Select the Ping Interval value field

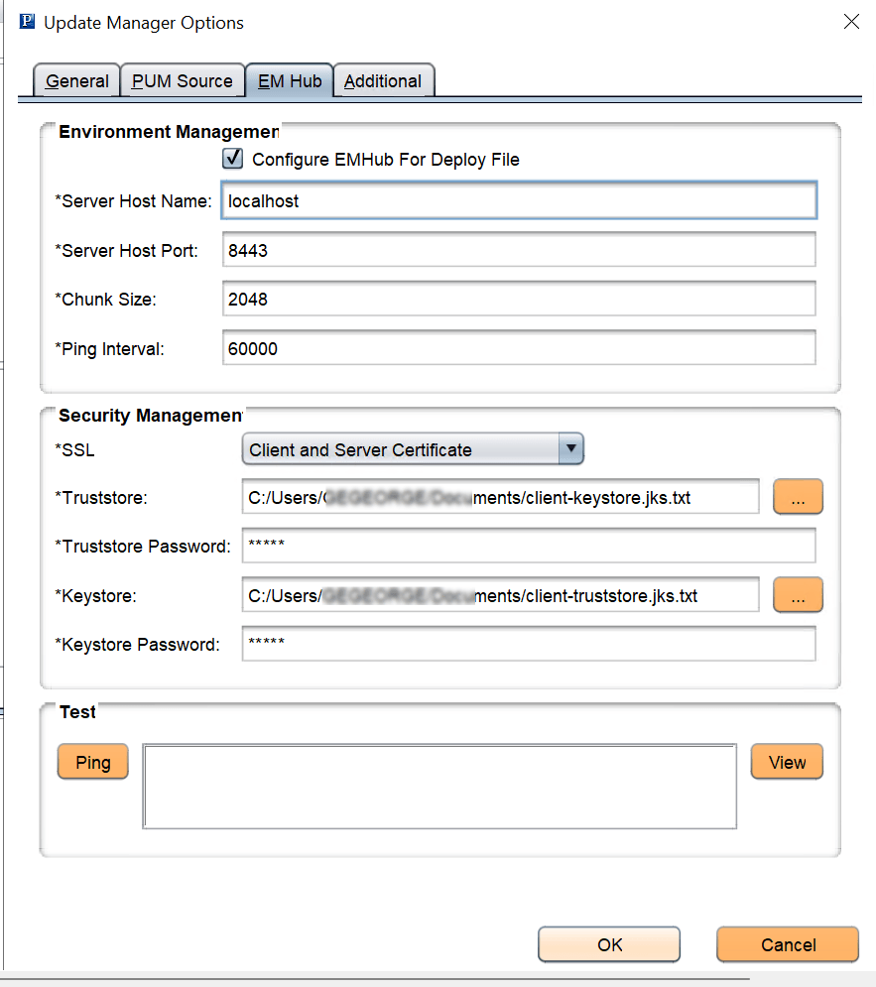[516, 347]
